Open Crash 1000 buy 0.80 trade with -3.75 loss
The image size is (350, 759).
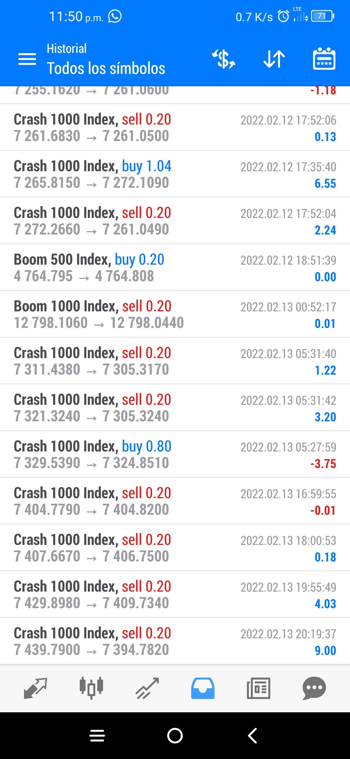coord(175,454)
